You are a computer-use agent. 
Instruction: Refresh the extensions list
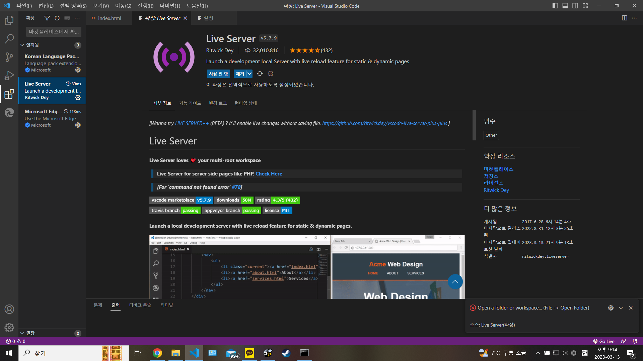point(57,18)
